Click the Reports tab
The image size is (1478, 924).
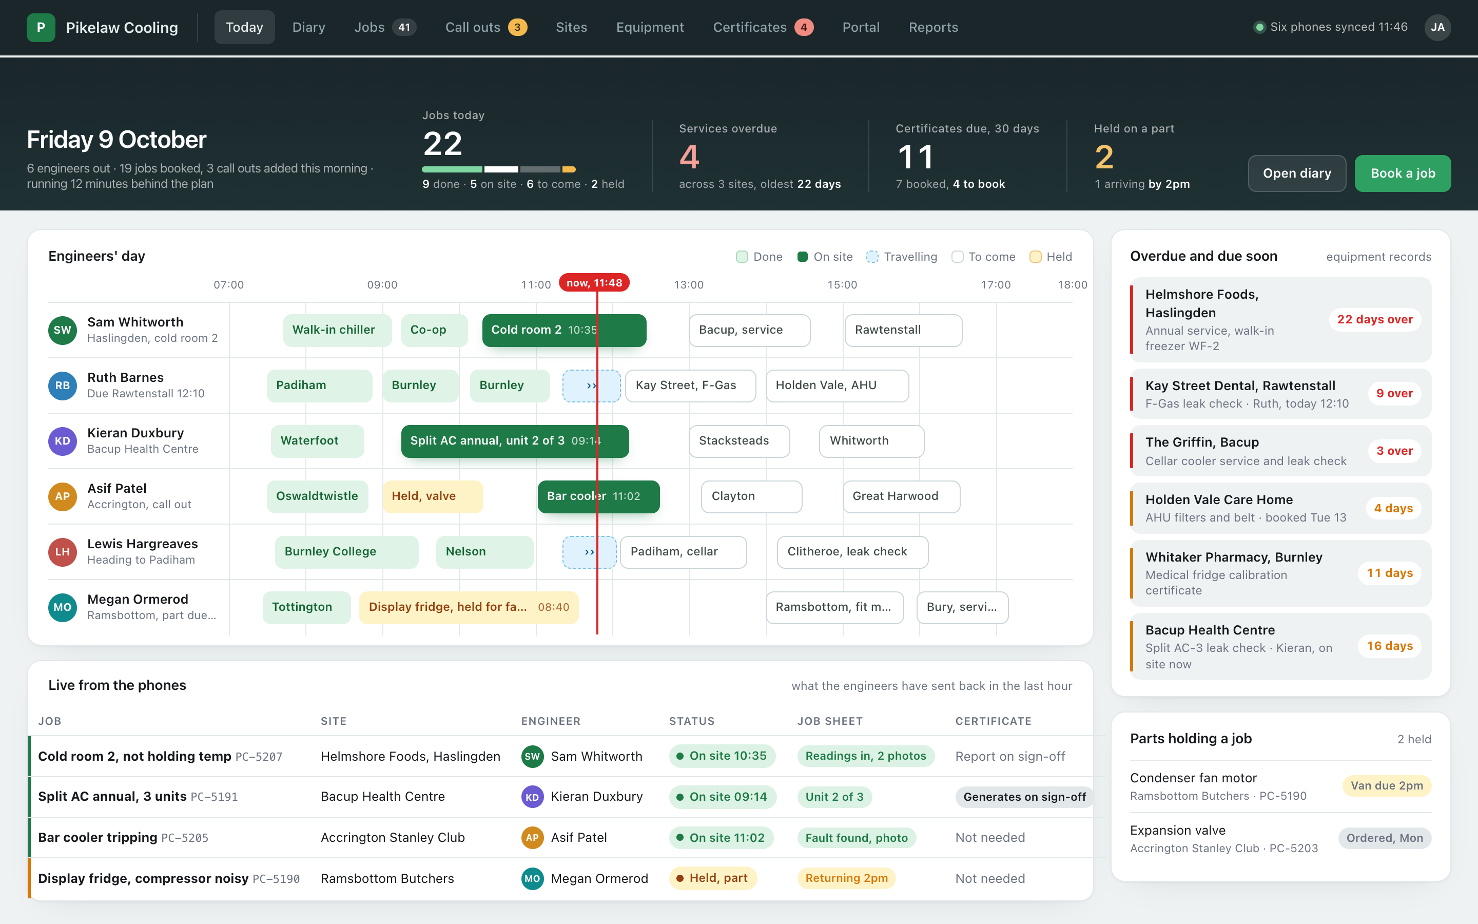point(932,28)
